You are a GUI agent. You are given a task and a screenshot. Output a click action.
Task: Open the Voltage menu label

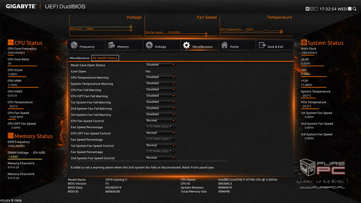pos(161,47)
